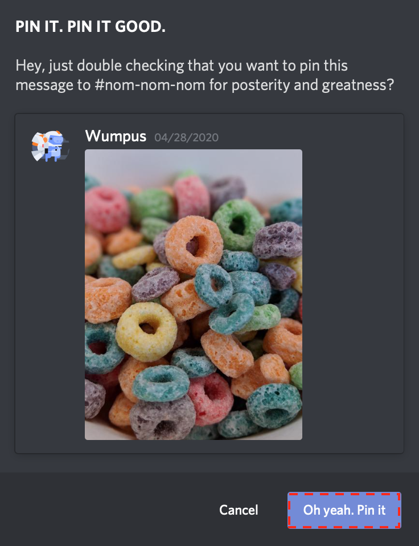Click the pink cereal loop at the bottom of the image

tap(210, 398)
